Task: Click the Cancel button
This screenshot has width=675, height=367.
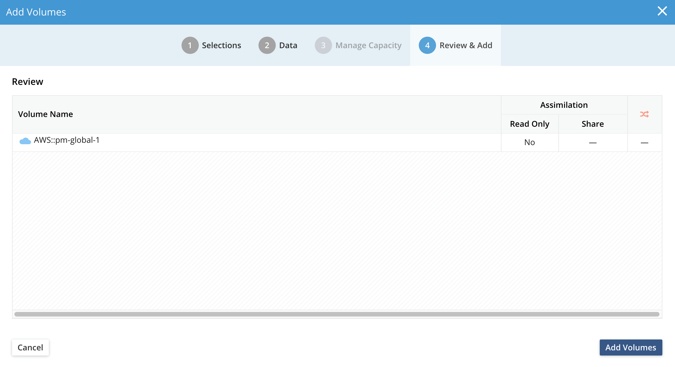Action: tap(30, 348)
